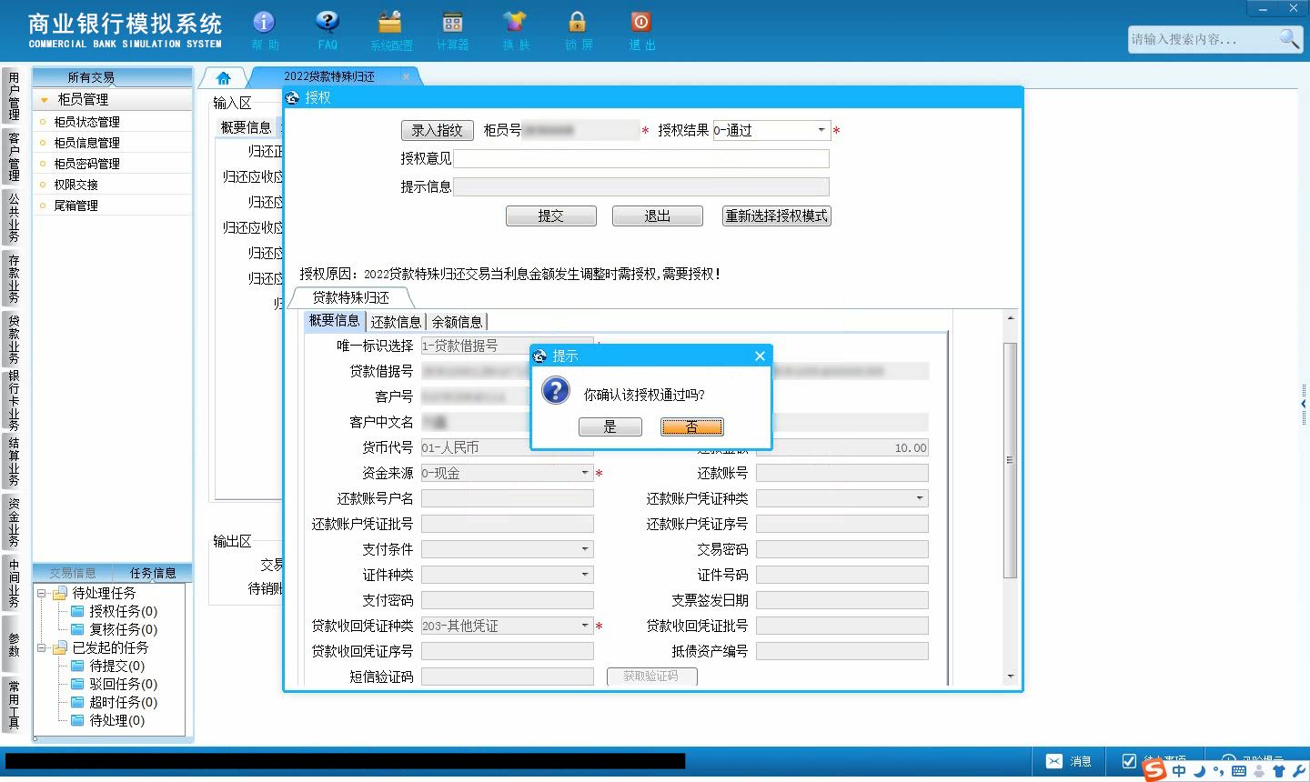Select 权限交接 menu item
Viewport: 1310px width, 782px height.
pos(113,185)
